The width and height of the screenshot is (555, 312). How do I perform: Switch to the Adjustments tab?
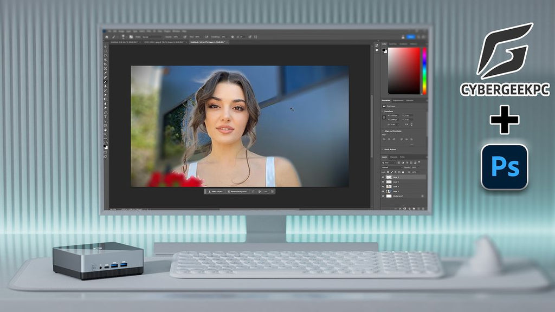pyautogui.click(x=398, y=100)
